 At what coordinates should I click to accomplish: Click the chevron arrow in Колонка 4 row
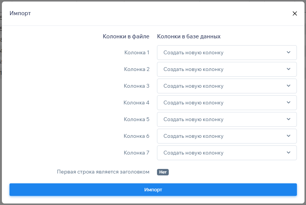click(x=289, y=102)
